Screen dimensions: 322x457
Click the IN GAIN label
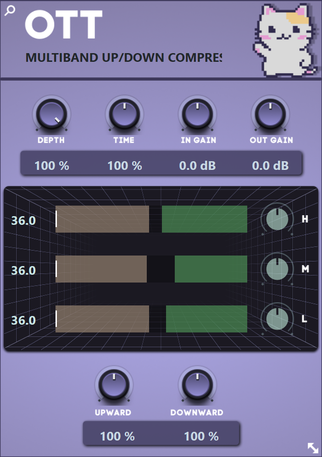pos(199,140)
